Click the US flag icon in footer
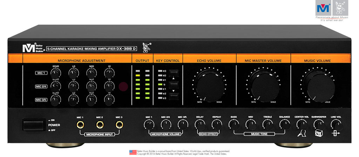Image resolution: width=359 pixels, height=157 pixels. (133, 152)
